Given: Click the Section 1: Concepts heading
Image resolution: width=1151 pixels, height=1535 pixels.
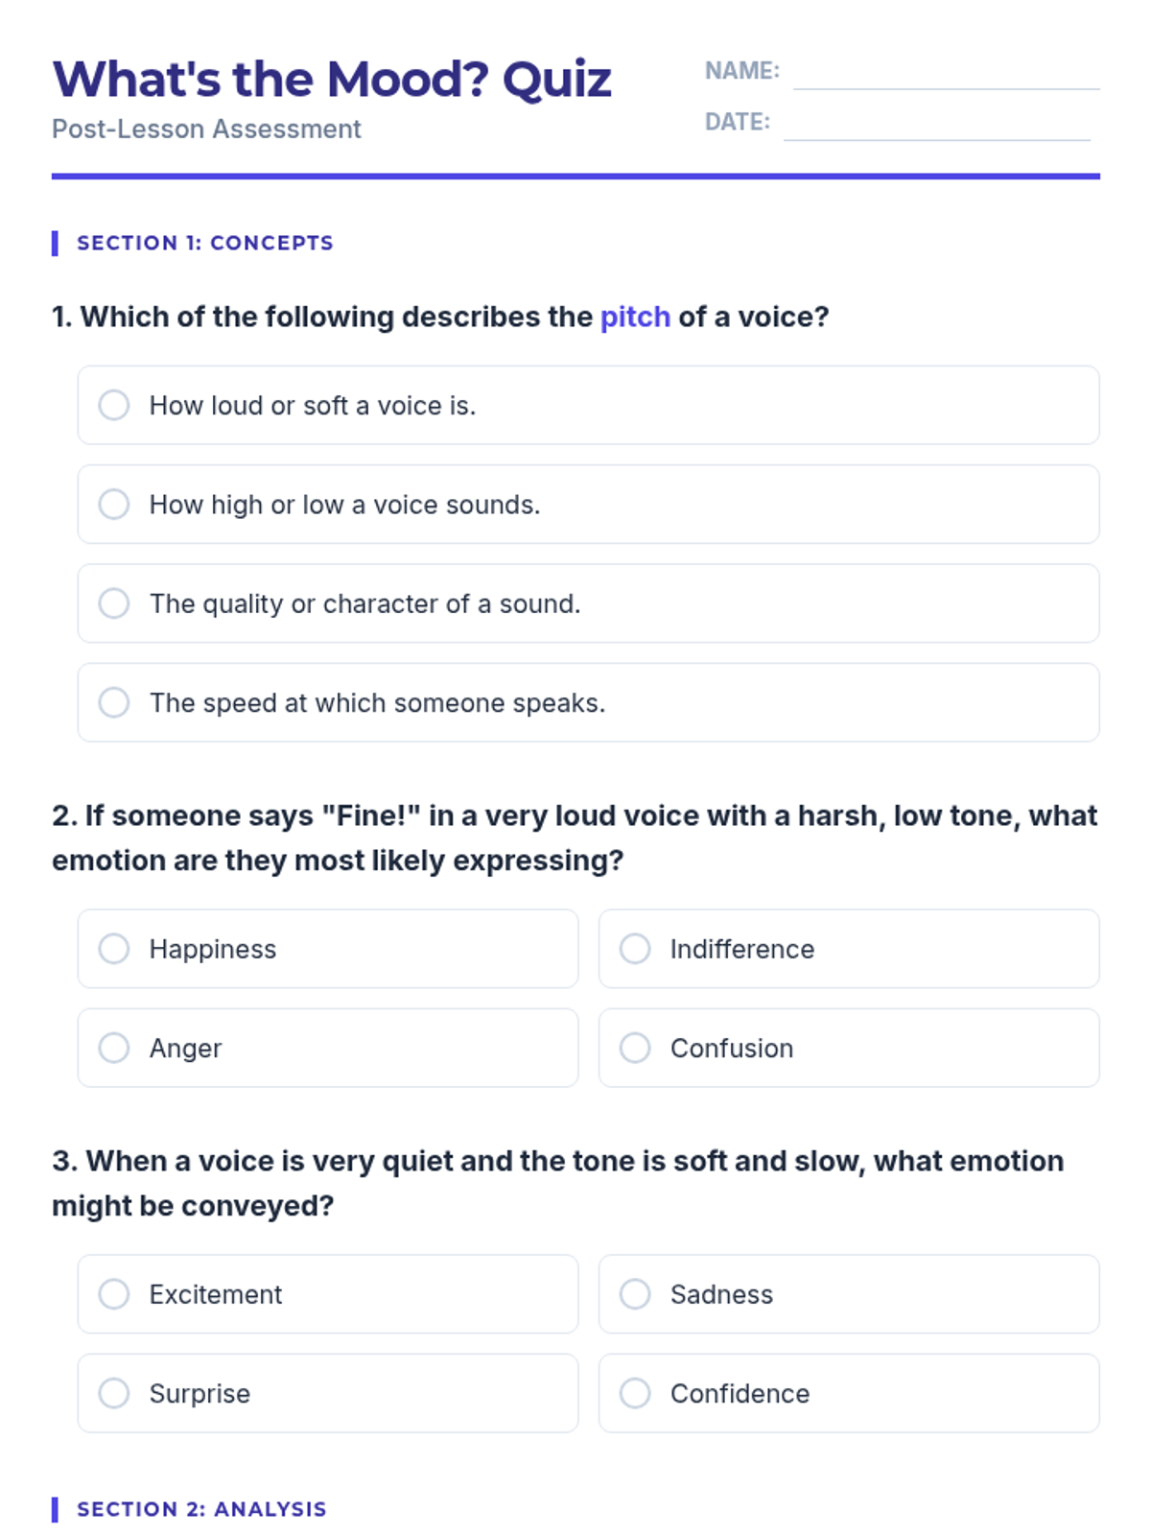Looking at the screenshot, I should (x=204, y=243).
